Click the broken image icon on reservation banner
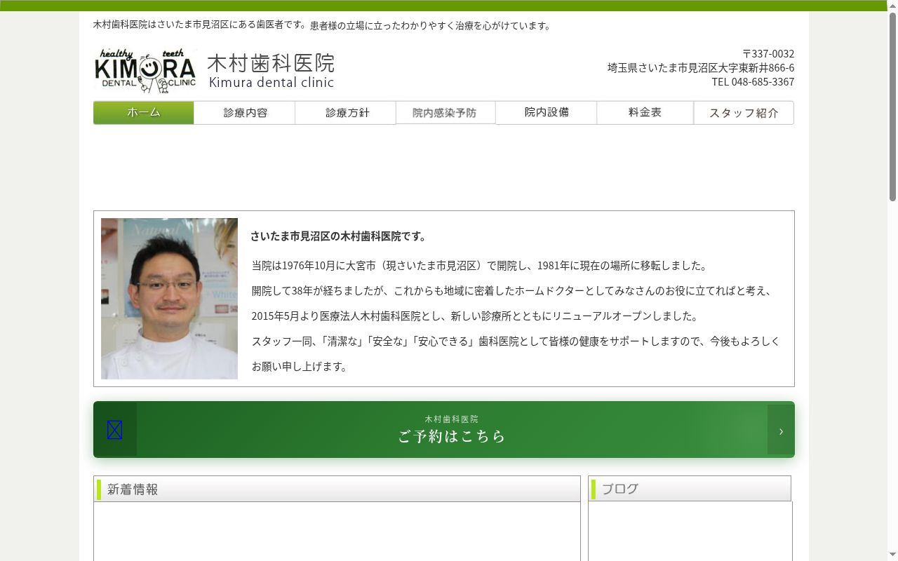Image resolution: width=898 pixels, height=561 pixels. pos(115,430)
